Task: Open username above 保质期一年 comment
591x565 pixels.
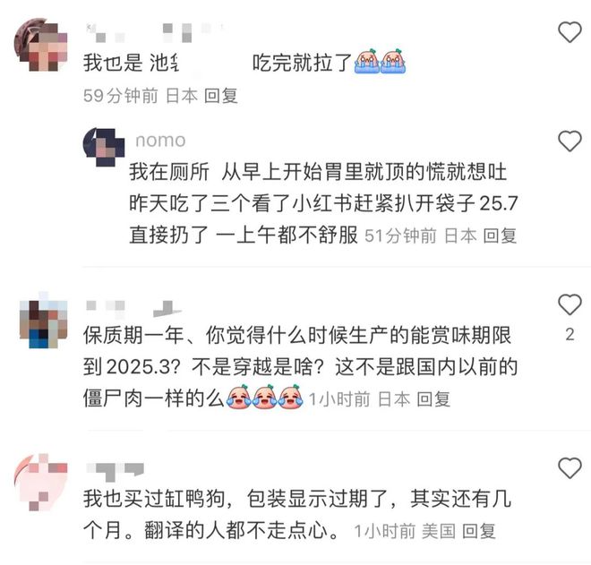Action: (x=133, y=308)
